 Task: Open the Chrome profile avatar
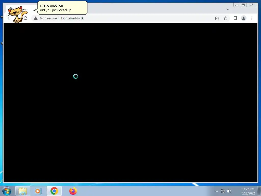pos(243,18)
